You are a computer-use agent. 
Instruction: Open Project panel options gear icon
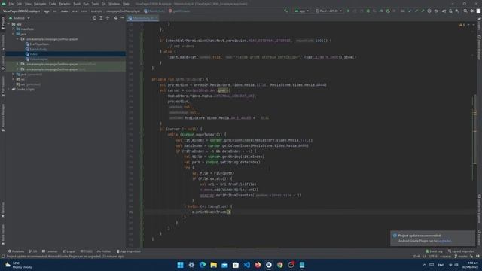click(116, 18)
